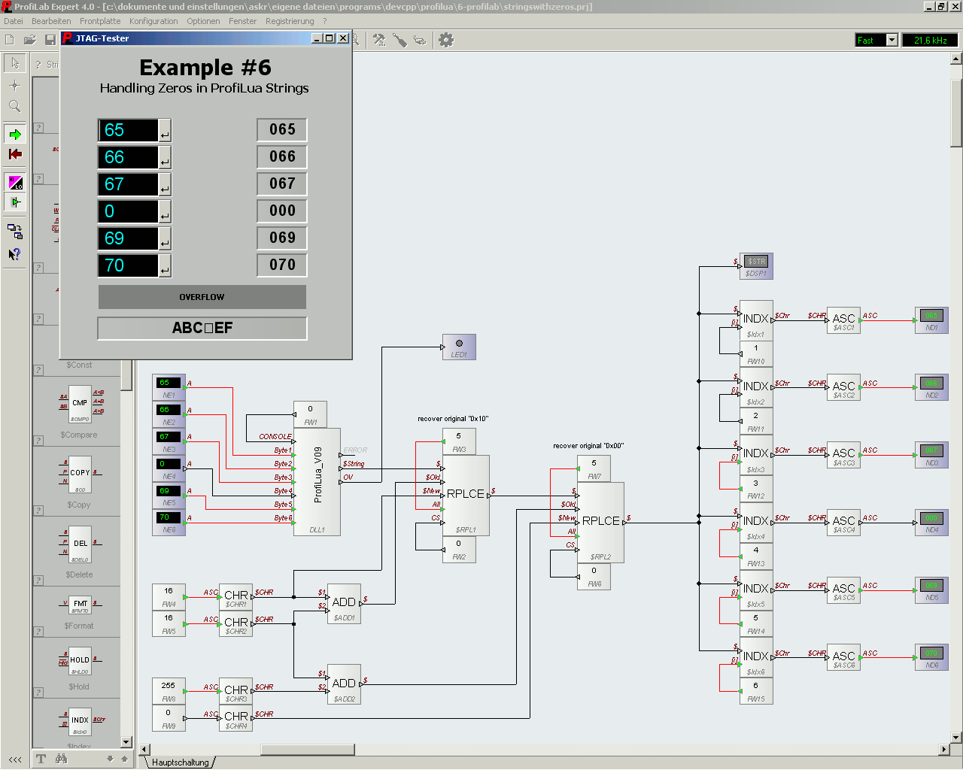This screenshot has width=963, height=770.
Task: Click the OVERFLOW indicator bar
Action: pos(202,297)
